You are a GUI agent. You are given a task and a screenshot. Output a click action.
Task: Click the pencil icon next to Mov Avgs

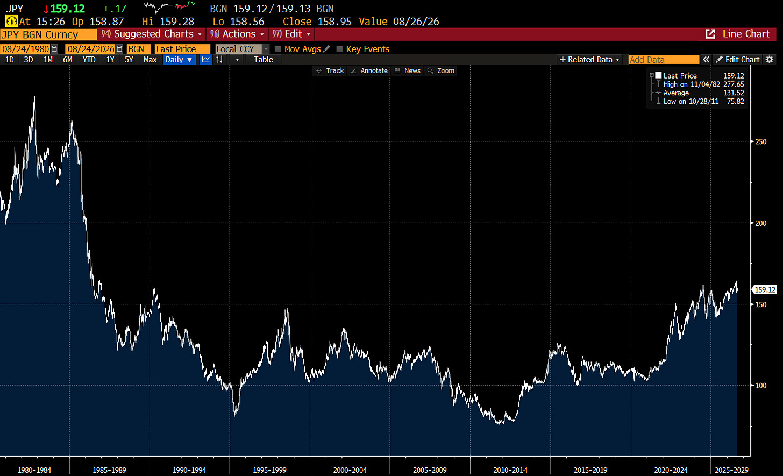click(x=326, y=49)
